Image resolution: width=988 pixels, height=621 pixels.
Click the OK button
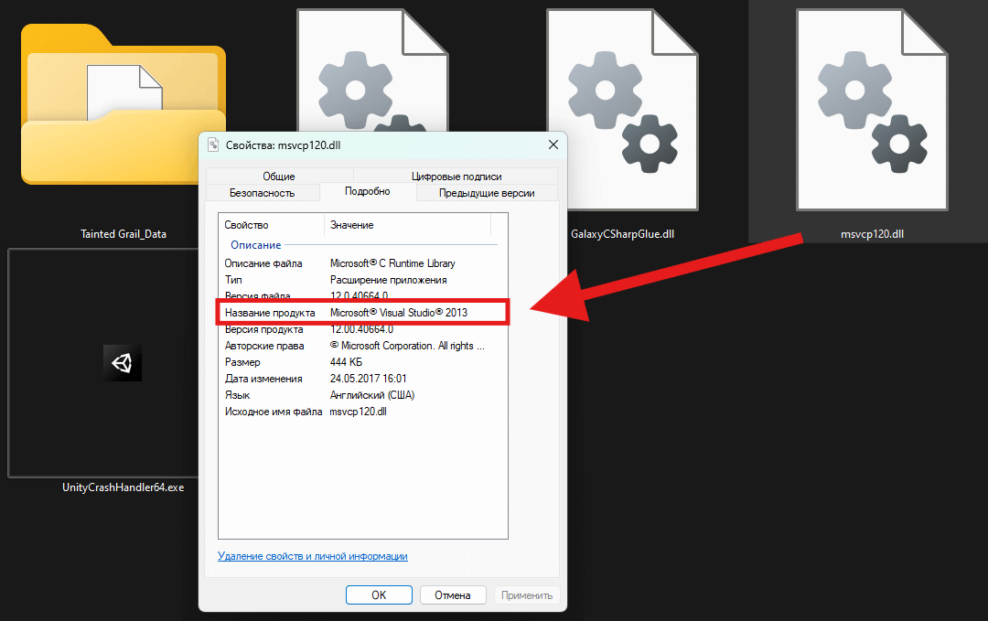(x=379, y=595)
